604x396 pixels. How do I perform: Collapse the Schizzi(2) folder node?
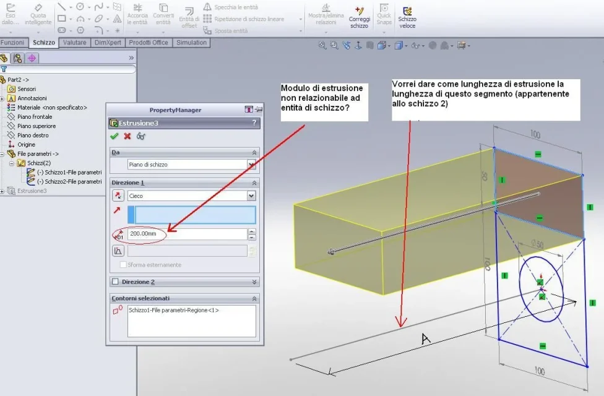12,163
